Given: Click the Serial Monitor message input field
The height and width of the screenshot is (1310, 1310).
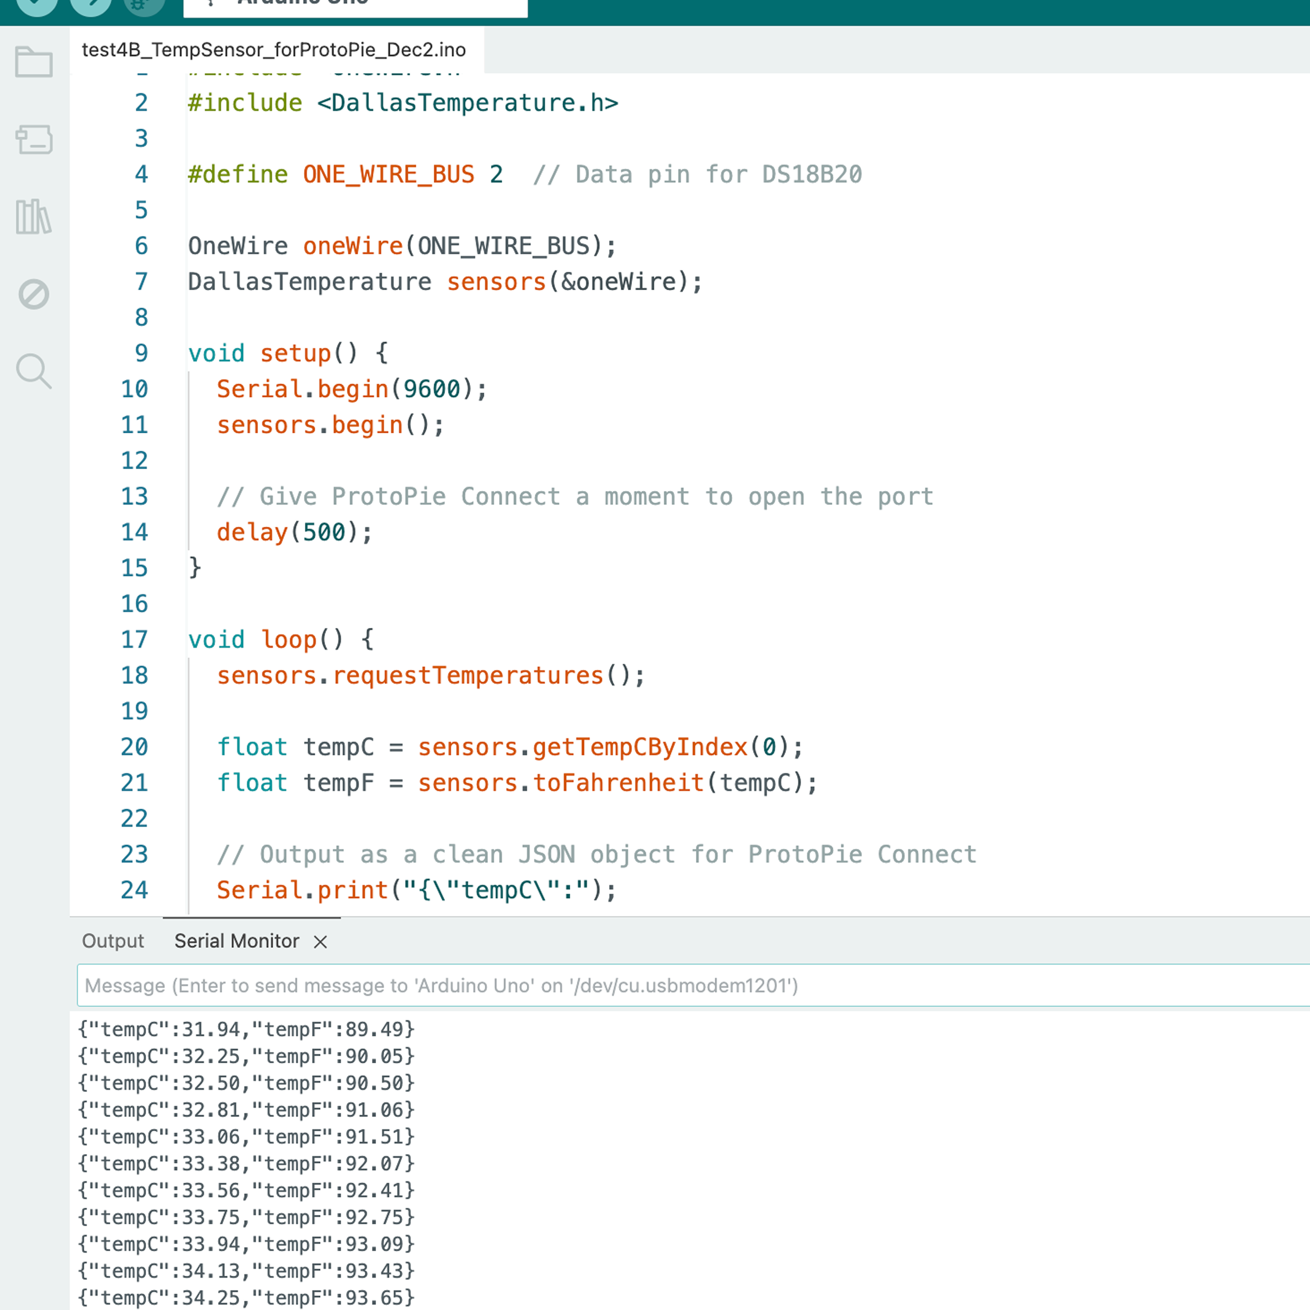Looking at the screenshot, I should tap(610, 985).
